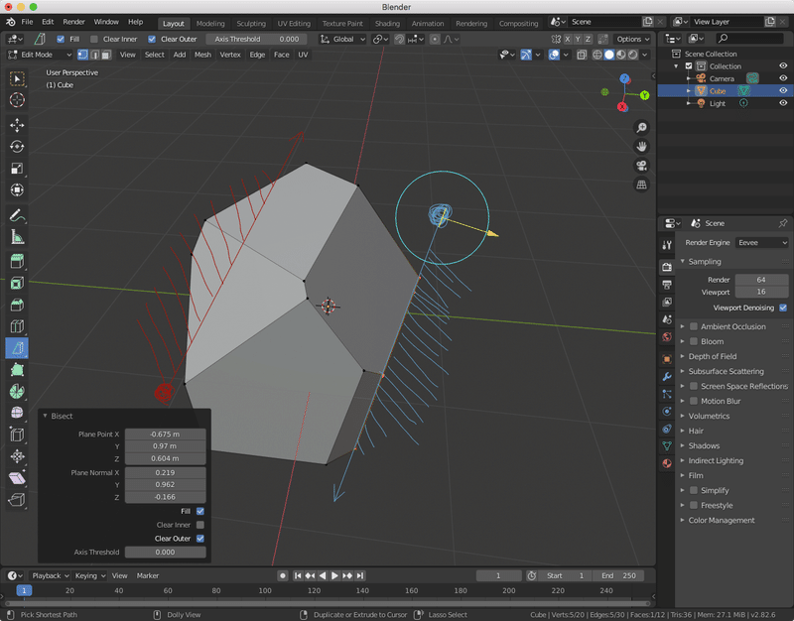Enable Clear Inner in Bisect panel
This screenshot has height=621, width=794.
point(200,525)
